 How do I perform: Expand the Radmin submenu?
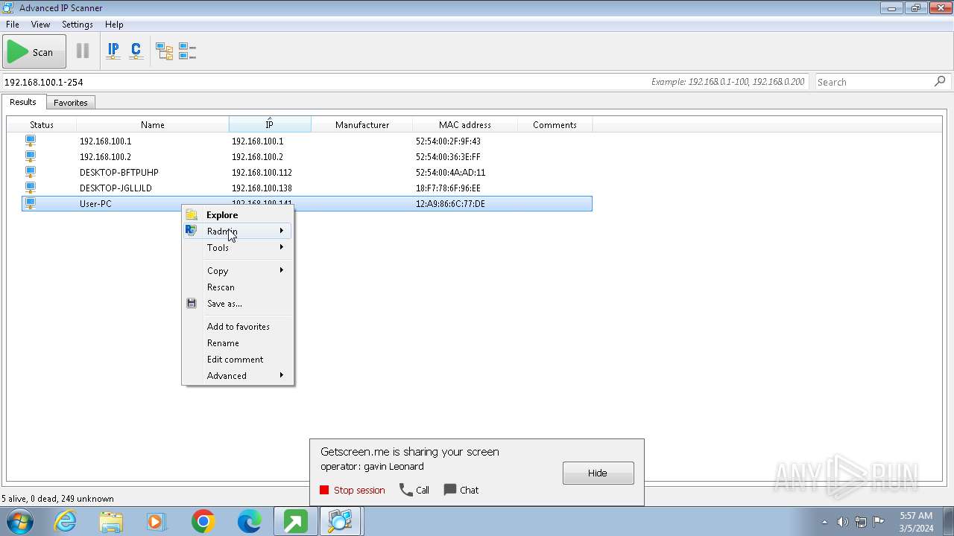coord(238,232)
